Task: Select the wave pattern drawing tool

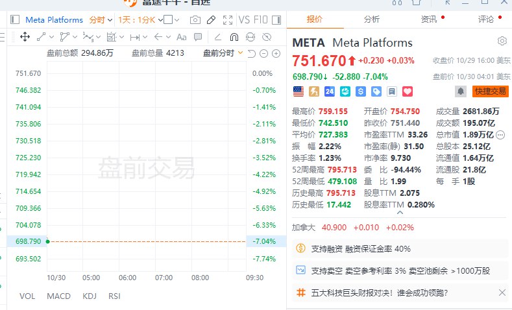Action: coord(88,37)
